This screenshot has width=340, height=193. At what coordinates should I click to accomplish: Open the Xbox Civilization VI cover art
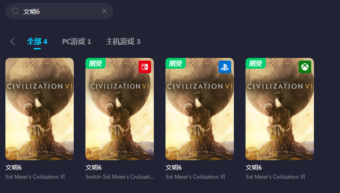(279, 109)
